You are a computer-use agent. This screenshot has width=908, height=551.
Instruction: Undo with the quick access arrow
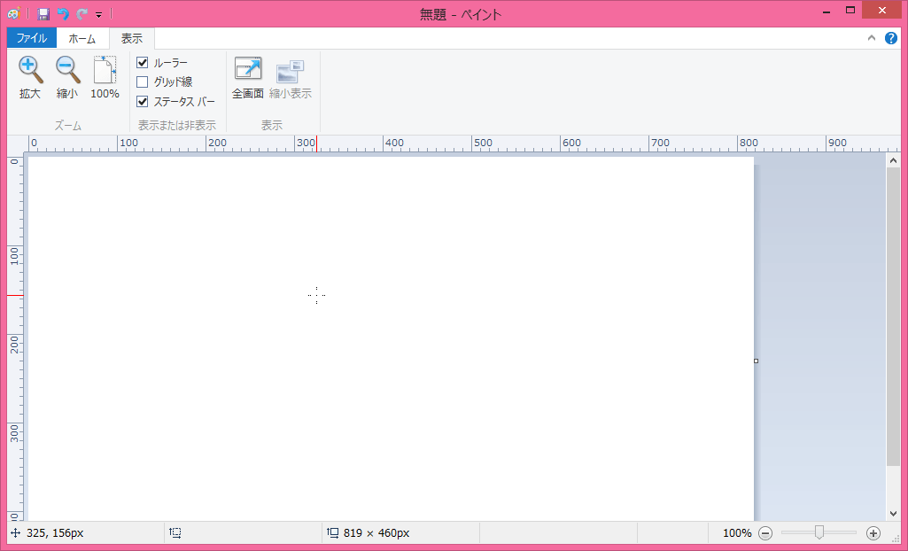[x=63, y=14]
